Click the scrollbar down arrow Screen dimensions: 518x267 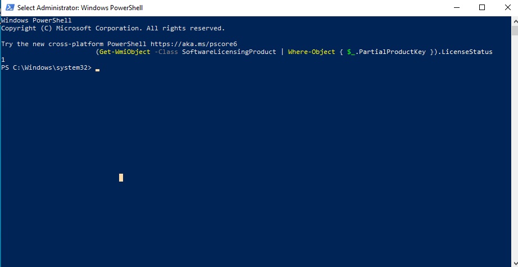(514, 263)
